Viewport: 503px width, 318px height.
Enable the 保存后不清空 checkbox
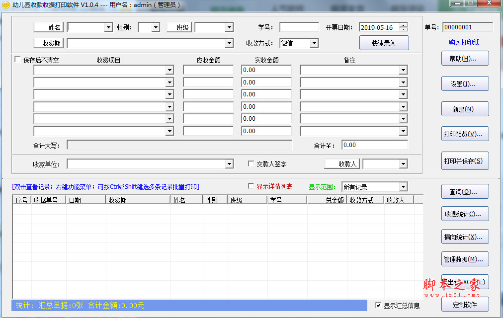(18, 58)
